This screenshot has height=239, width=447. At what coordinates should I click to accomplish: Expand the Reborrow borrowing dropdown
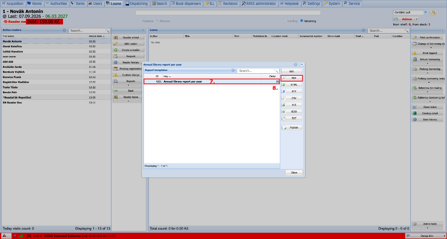428,89
